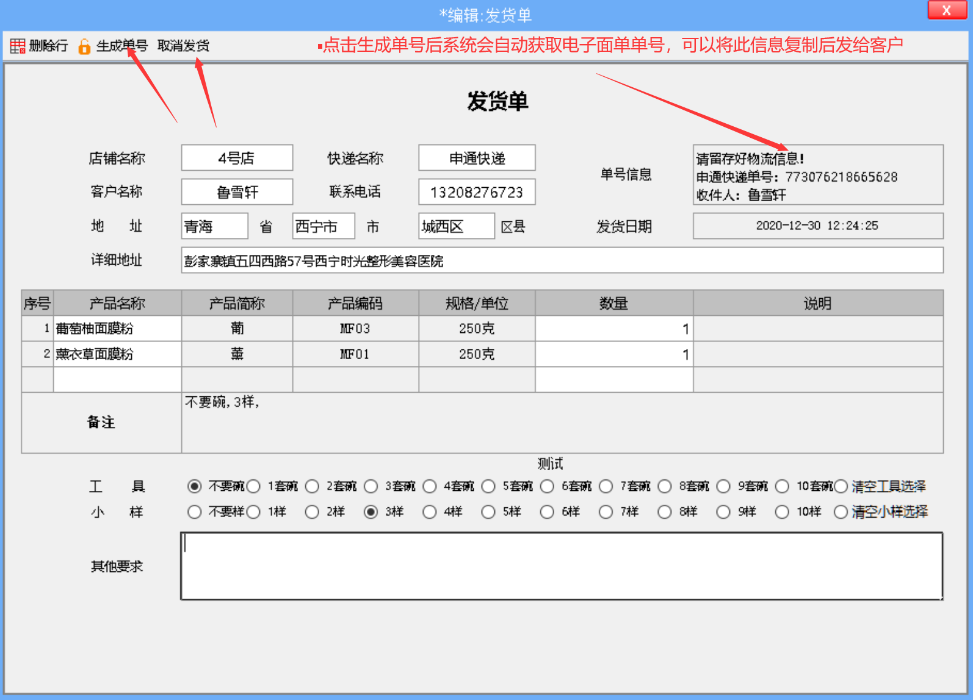
Task: Click the 联系电话 phone number field
Action: [477, 193]
